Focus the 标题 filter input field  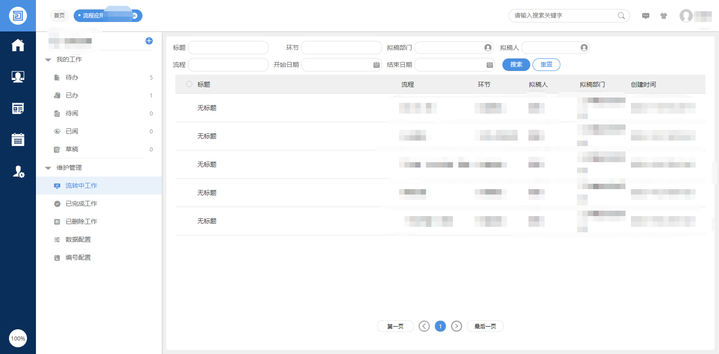click(228, 48)
